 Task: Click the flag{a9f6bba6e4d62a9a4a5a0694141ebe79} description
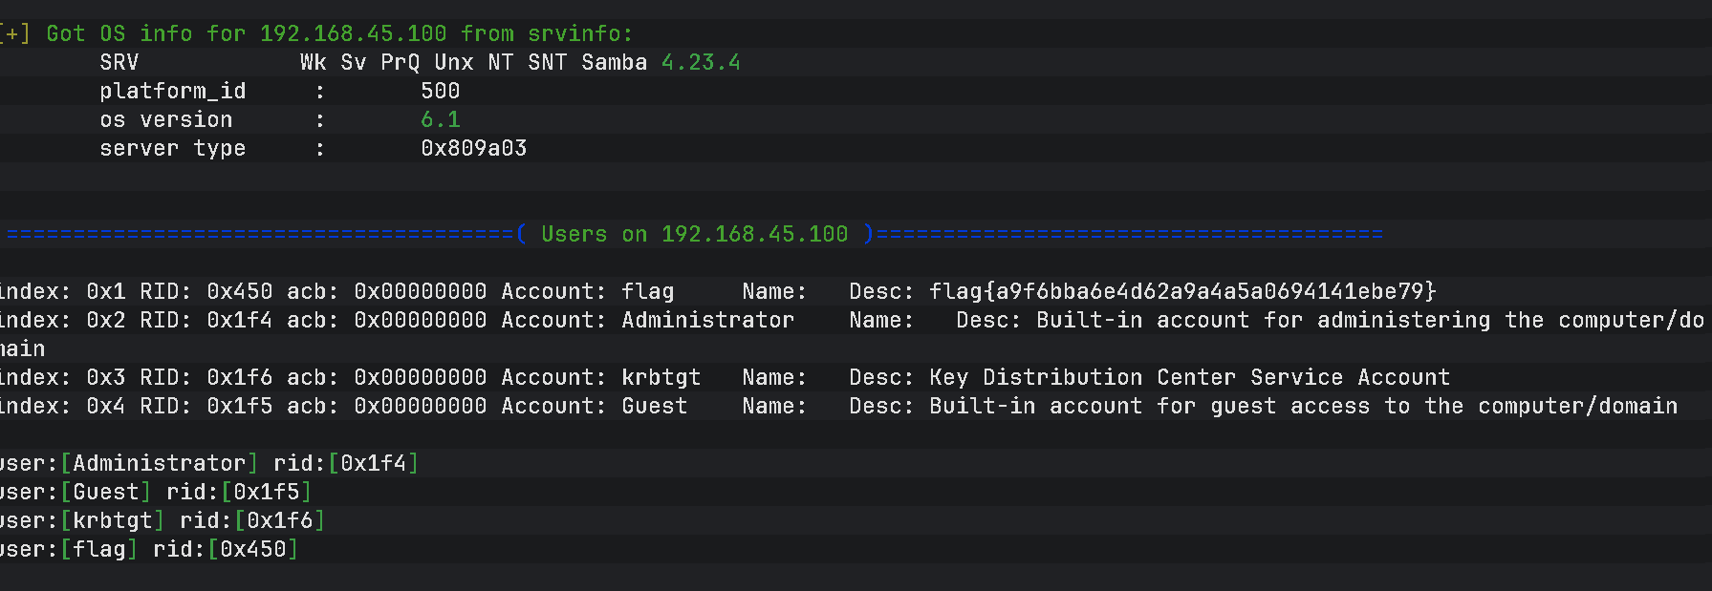pyautogui.click(x=1183, y=291)
